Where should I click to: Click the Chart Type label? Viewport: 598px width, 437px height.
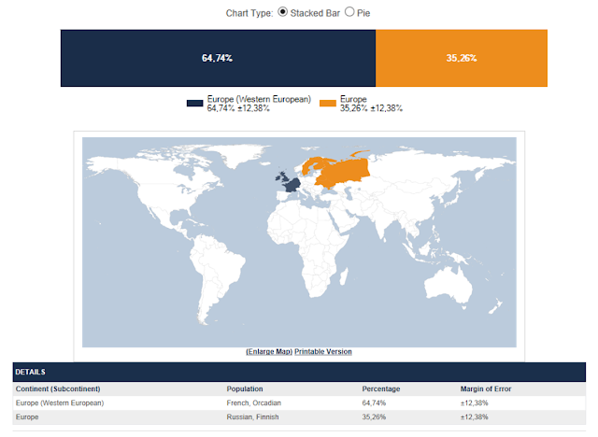(x=249, y=13)
